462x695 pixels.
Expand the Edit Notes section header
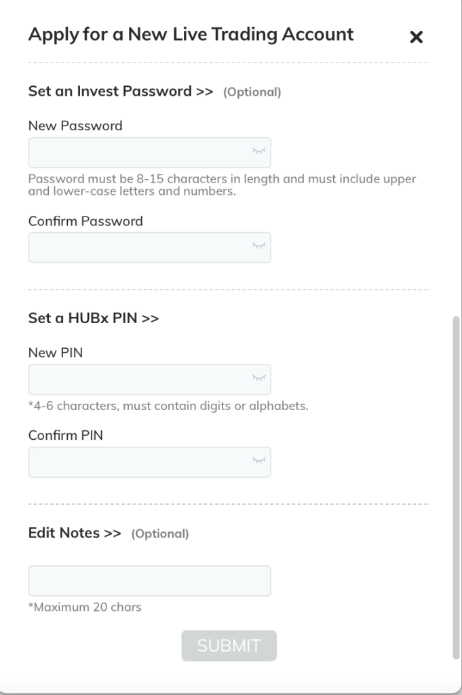click(x=75, y=533)
